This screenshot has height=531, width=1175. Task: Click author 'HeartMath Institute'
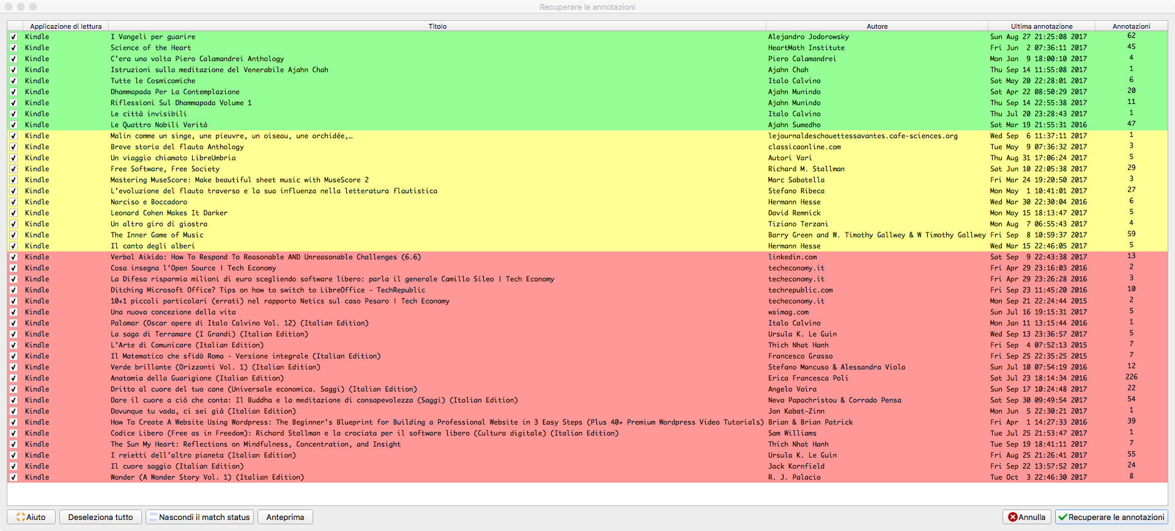[x=806, y=48]
